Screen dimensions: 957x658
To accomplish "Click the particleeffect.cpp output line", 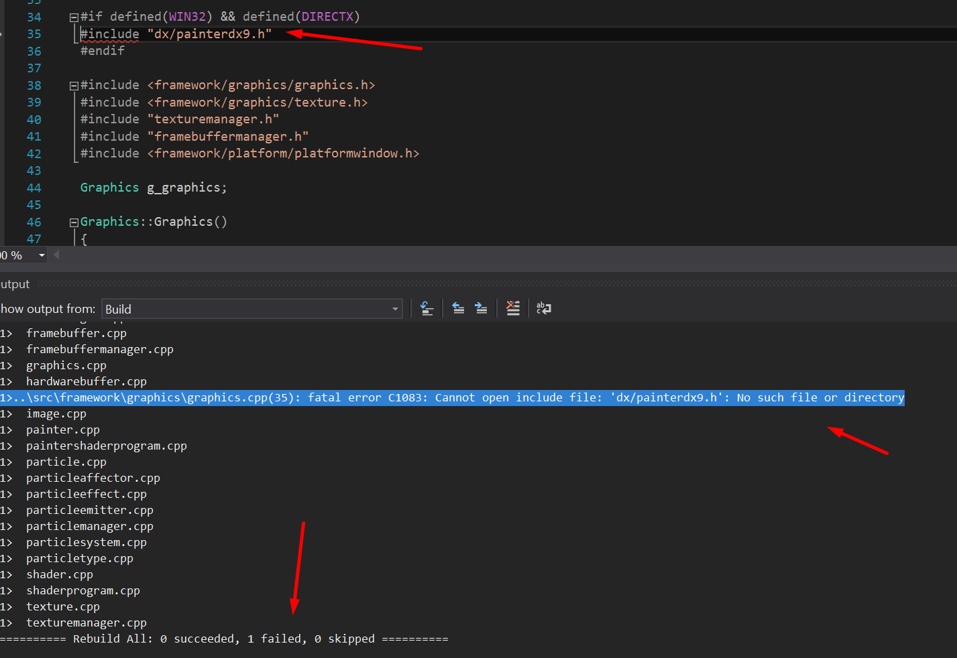I will (87, 494).
